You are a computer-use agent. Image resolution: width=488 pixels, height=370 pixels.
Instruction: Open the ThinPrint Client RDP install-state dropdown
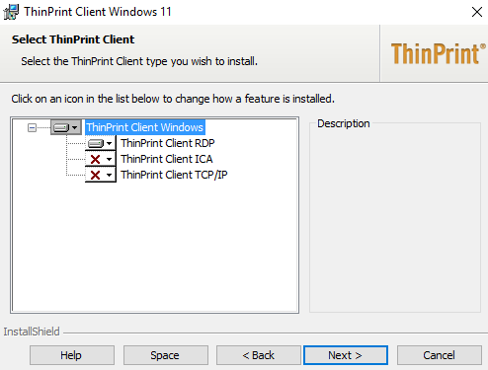coord(101,143)
